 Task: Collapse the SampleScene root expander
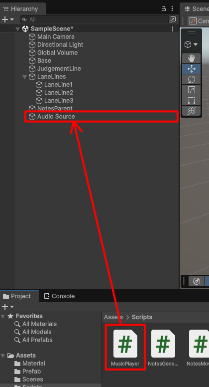point(17,29)
